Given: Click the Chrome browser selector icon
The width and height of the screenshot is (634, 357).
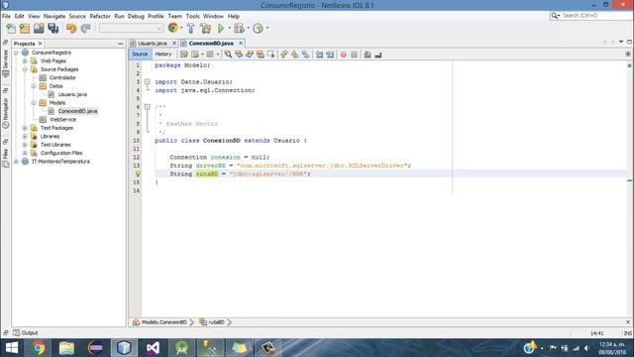Looking at the screenshot, I should 173,28.
